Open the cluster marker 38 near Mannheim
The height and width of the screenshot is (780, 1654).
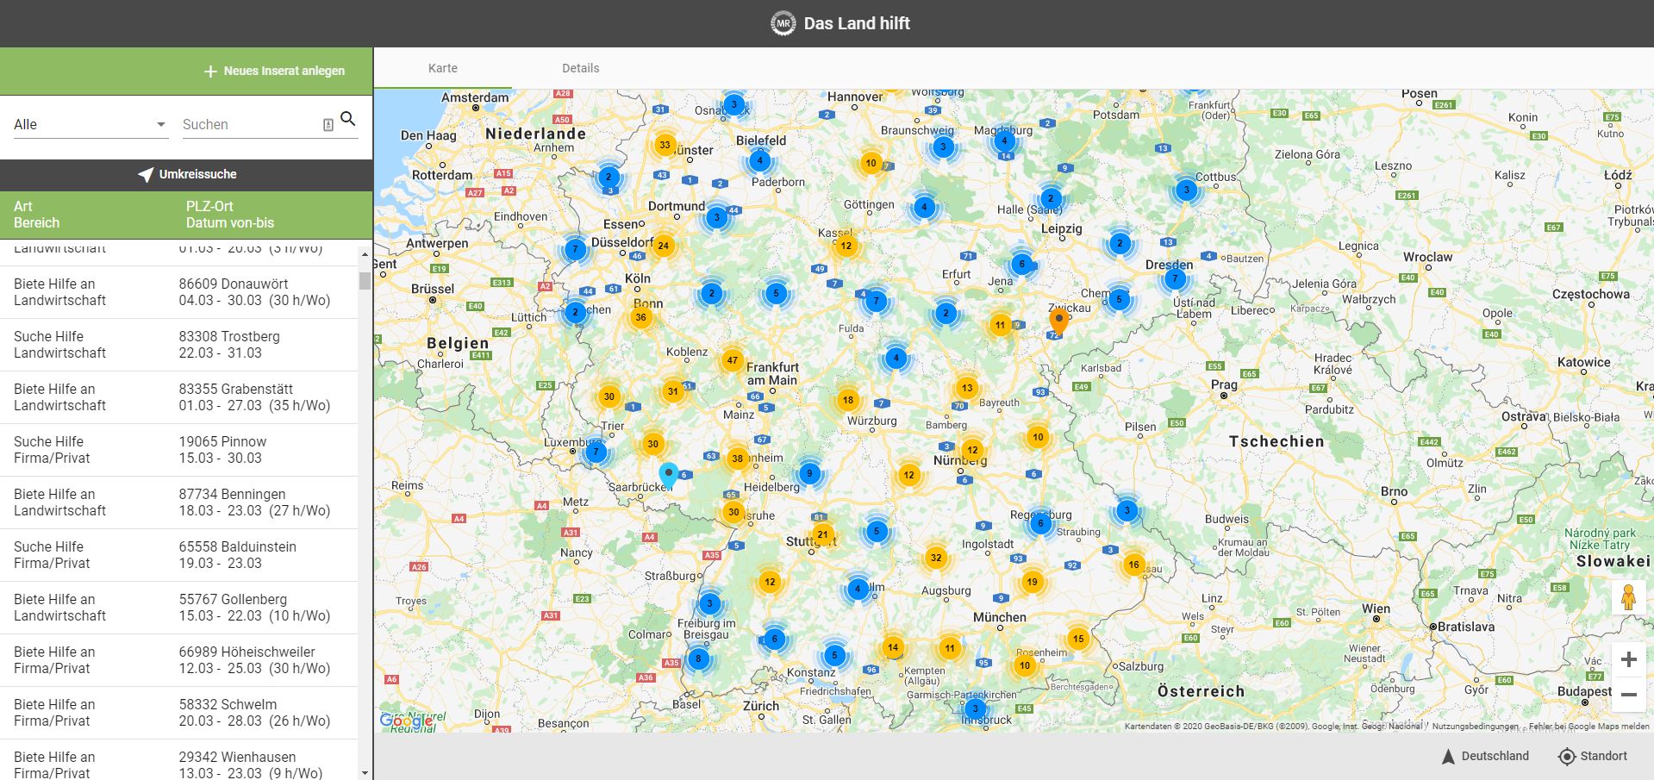click(x=737, y=459)
